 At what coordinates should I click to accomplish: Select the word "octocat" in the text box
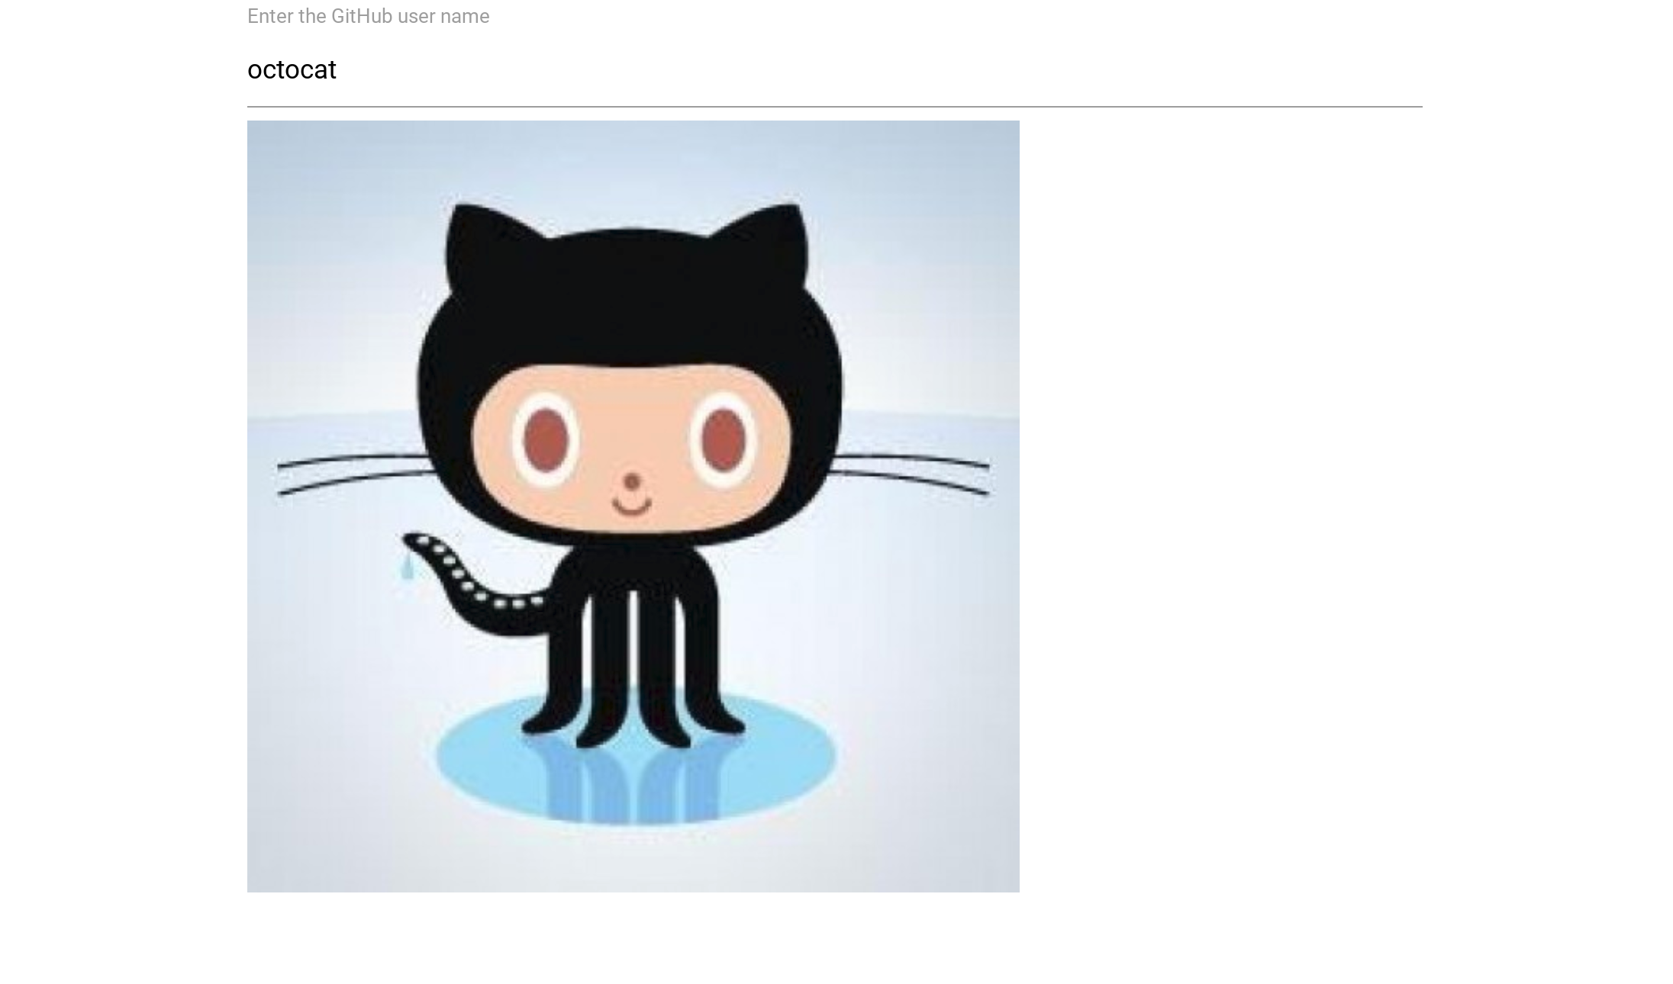tap(292, 69)
